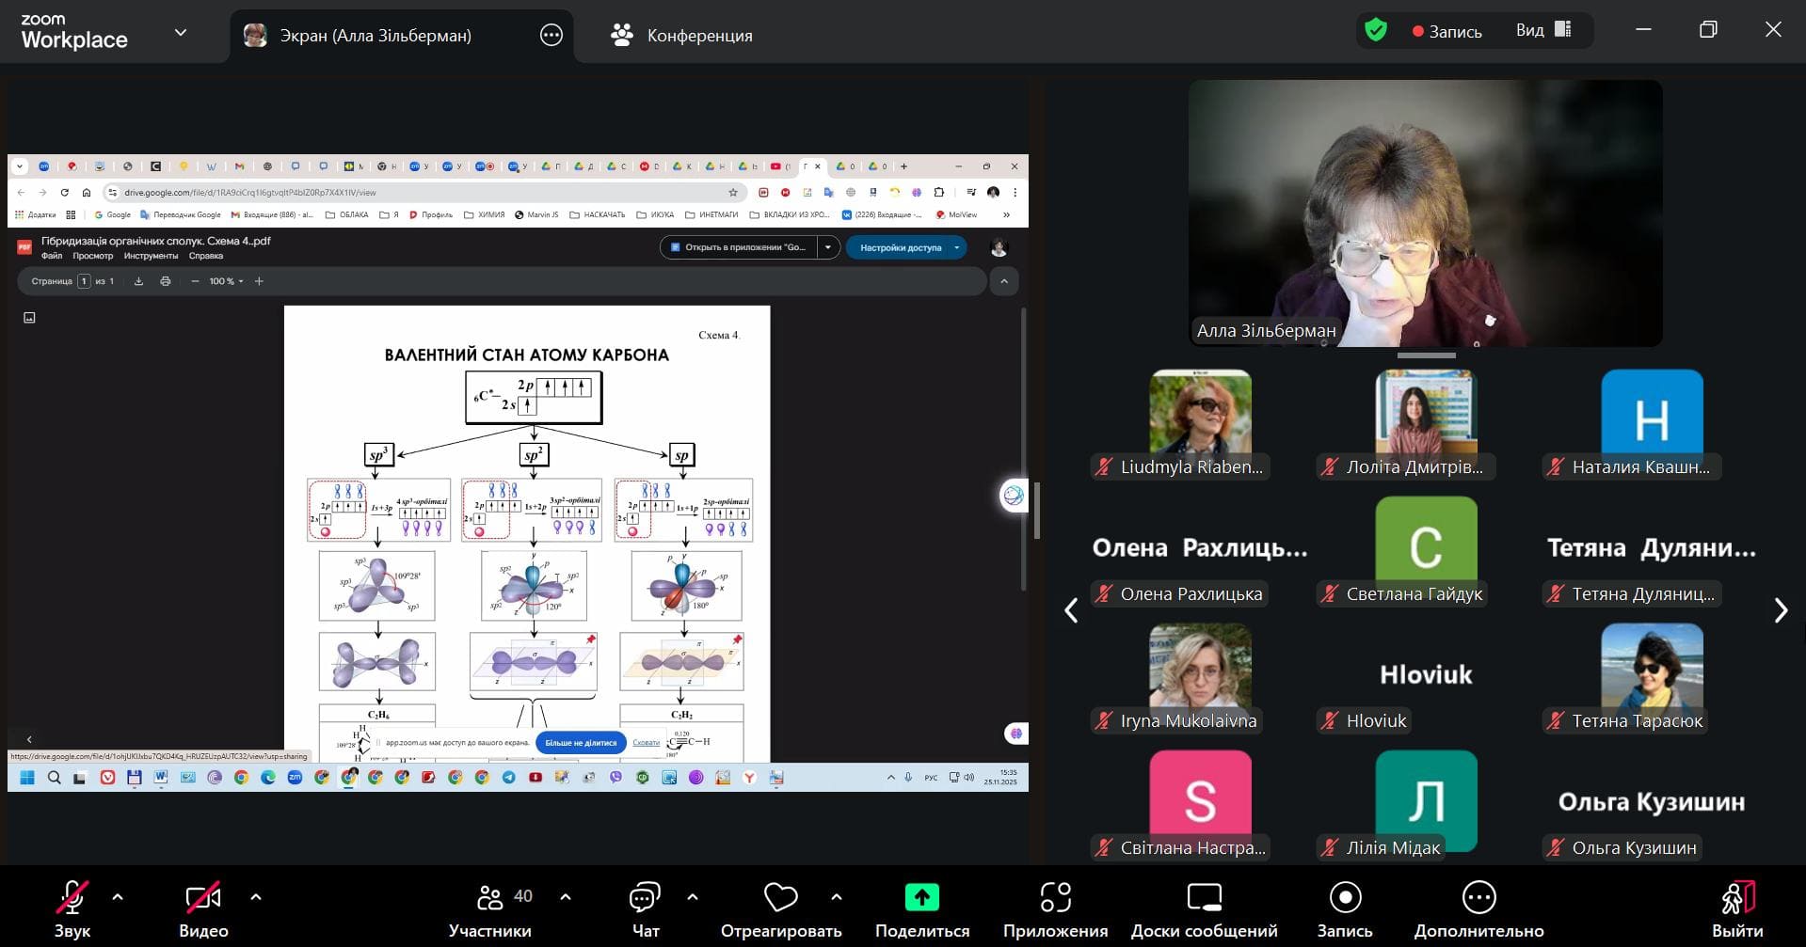Turn on camera with Видео button
1806x947 pixels.
(203, 907)
